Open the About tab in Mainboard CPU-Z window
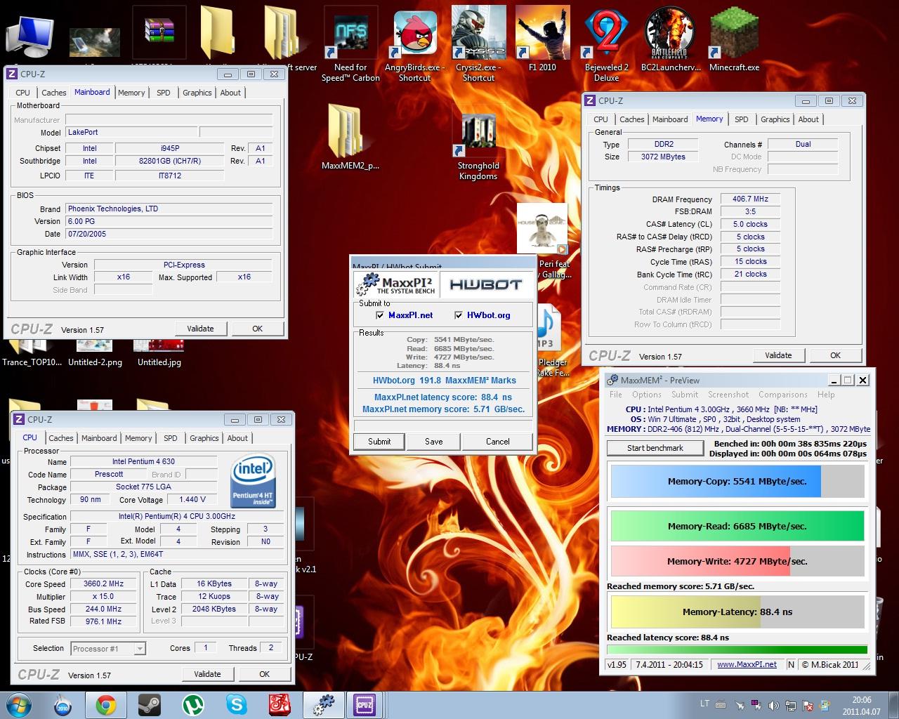The image size is (899, 719). (230, 93)
